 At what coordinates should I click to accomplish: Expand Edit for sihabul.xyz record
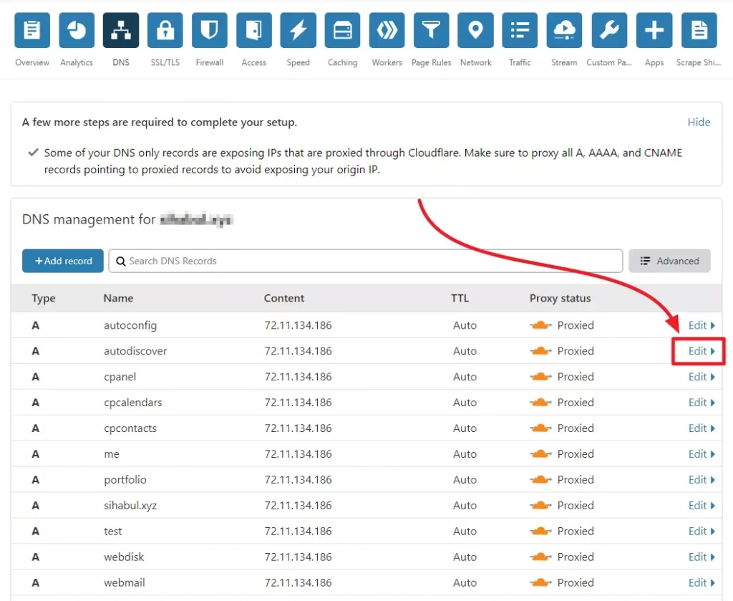pos(702,505)
